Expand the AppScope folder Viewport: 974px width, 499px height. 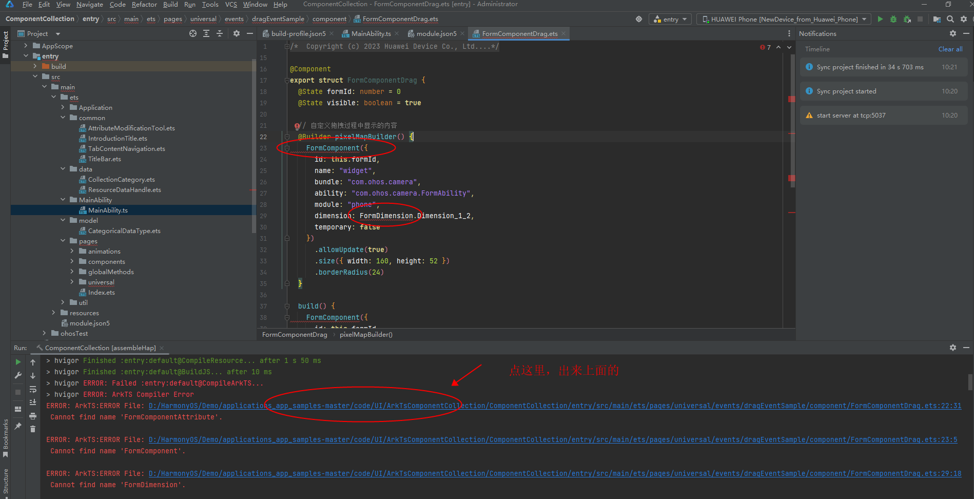[x=26, y=46]
